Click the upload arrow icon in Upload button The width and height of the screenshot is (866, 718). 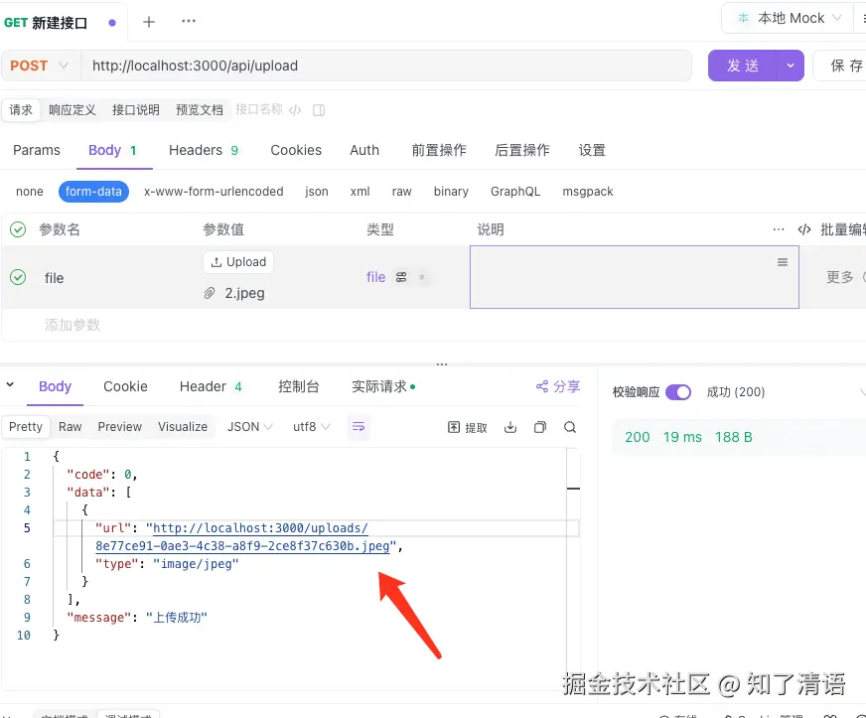216,262
